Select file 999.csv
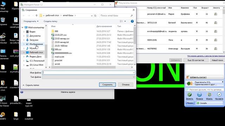The height and width of the screenshot is (126, 225). [58, 49]
